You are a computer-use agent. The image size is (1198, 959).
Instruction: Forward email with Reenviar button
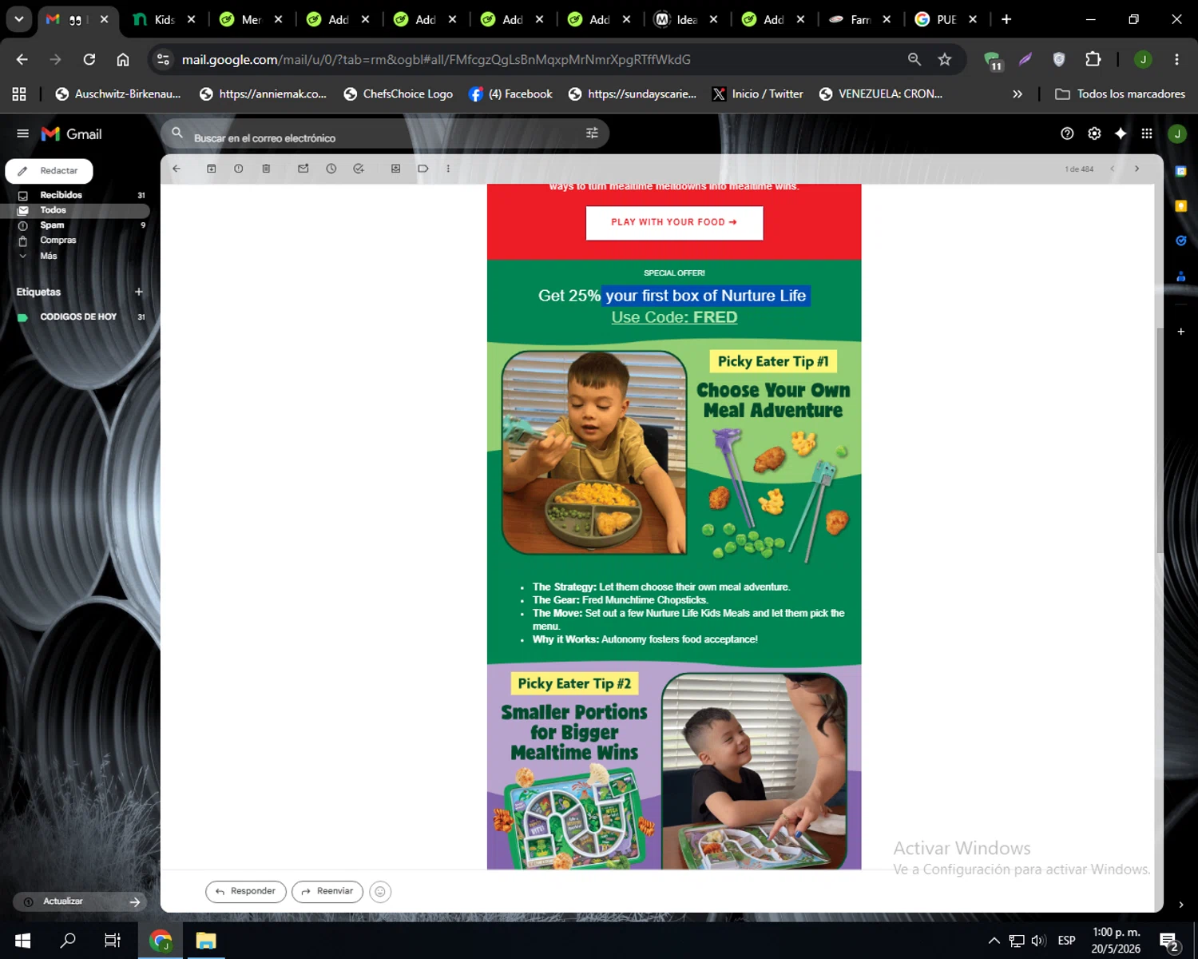[327, 892]
